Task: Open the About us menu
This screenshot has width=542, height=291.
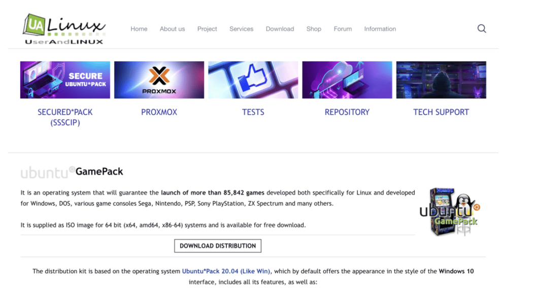Action: (172, 29)
